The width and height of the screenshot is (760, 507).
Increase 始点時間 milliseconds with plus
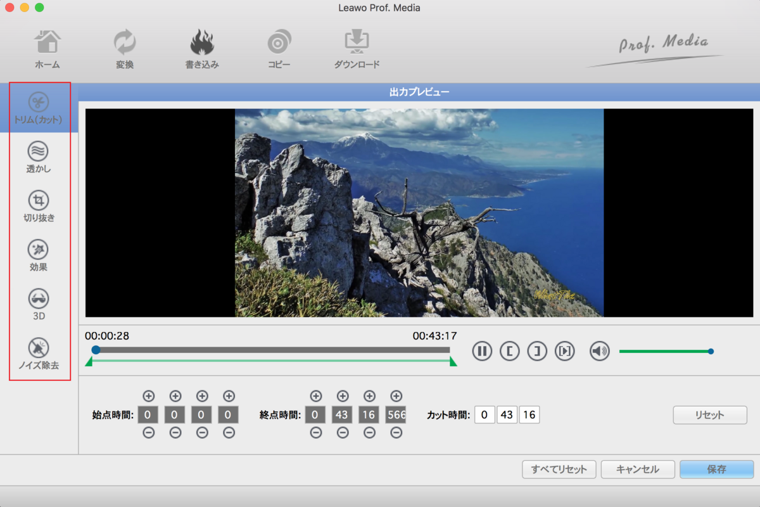click(229, 396)
